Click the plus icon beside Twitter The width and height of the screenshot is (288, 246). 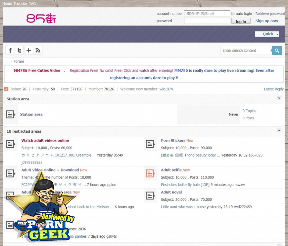tap(28, 50)
